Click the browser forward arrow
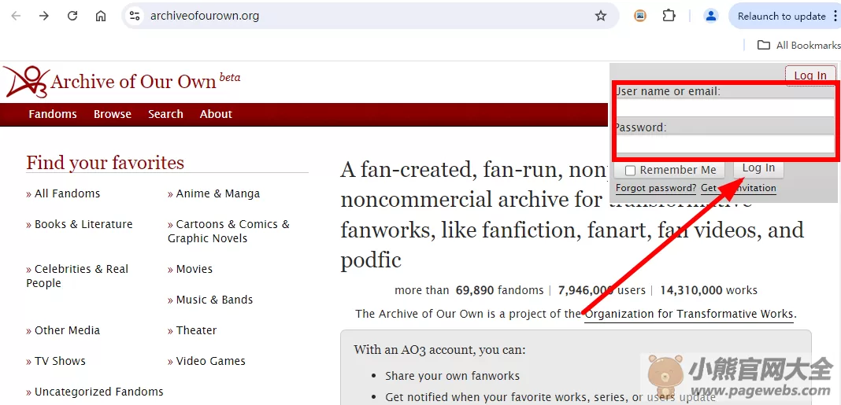 point(44,16)
